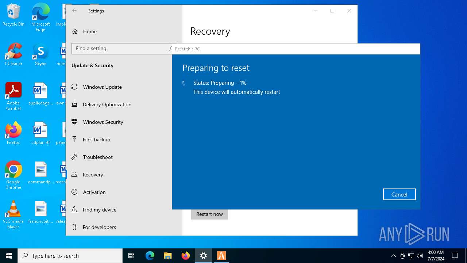Click the 'Recovery' page heading
Viewport: 467px width, 263px height.
tap(210, 31)
